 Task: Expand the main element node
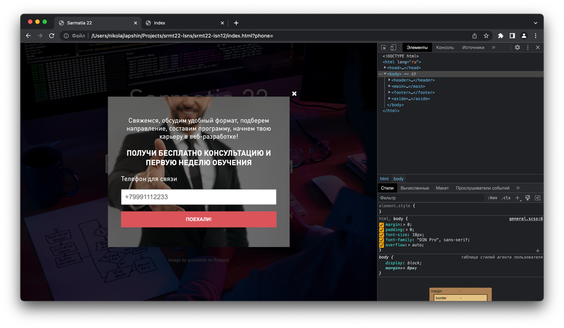coord(390,86)
